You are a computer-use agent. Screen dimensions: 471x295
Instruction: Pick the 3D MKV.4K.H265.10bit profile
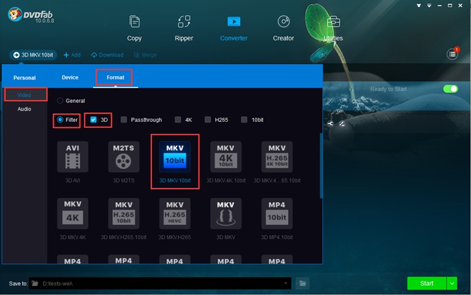(x=277, y=162)
